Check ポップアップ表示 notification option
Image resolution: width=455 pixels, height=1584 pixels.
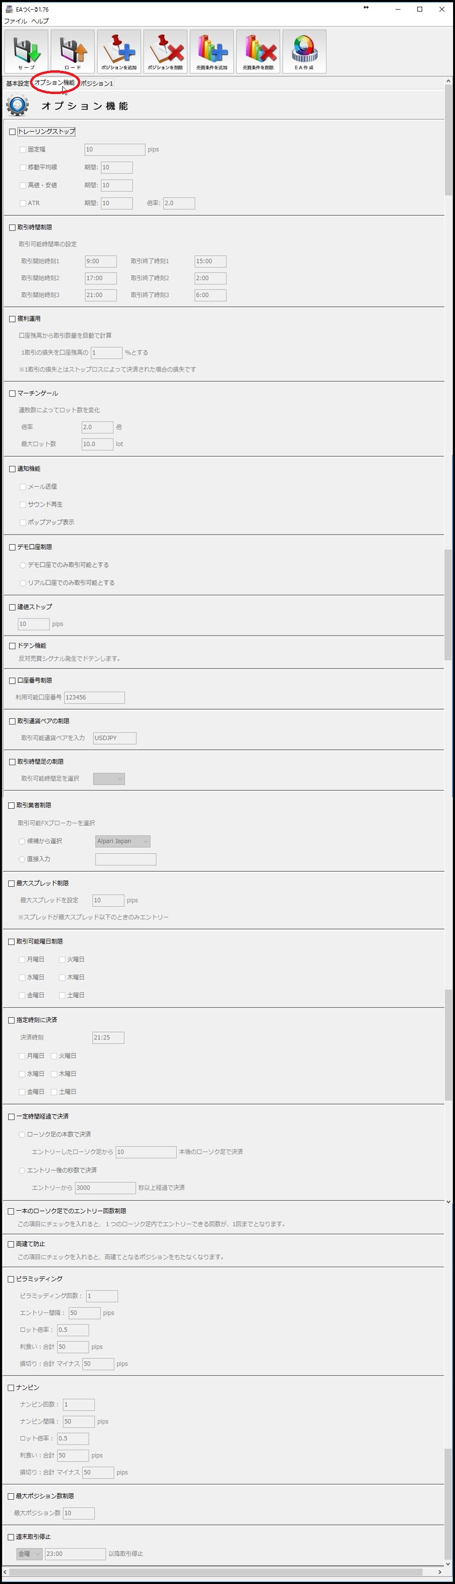tap(23, 523)
